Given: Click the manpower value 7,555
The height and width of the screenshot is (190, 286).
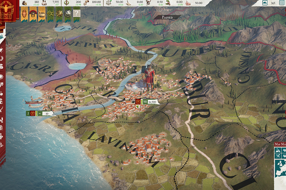Looking at the screenshot, I should pyautogui.click(x=55, y=2).
